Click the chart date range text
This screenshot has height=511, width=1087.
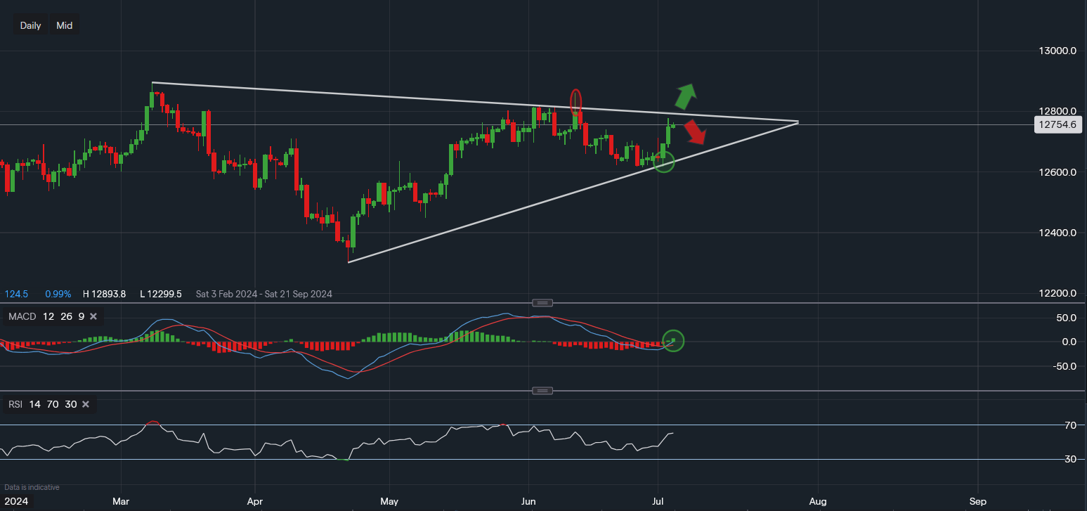coord(263,294)
